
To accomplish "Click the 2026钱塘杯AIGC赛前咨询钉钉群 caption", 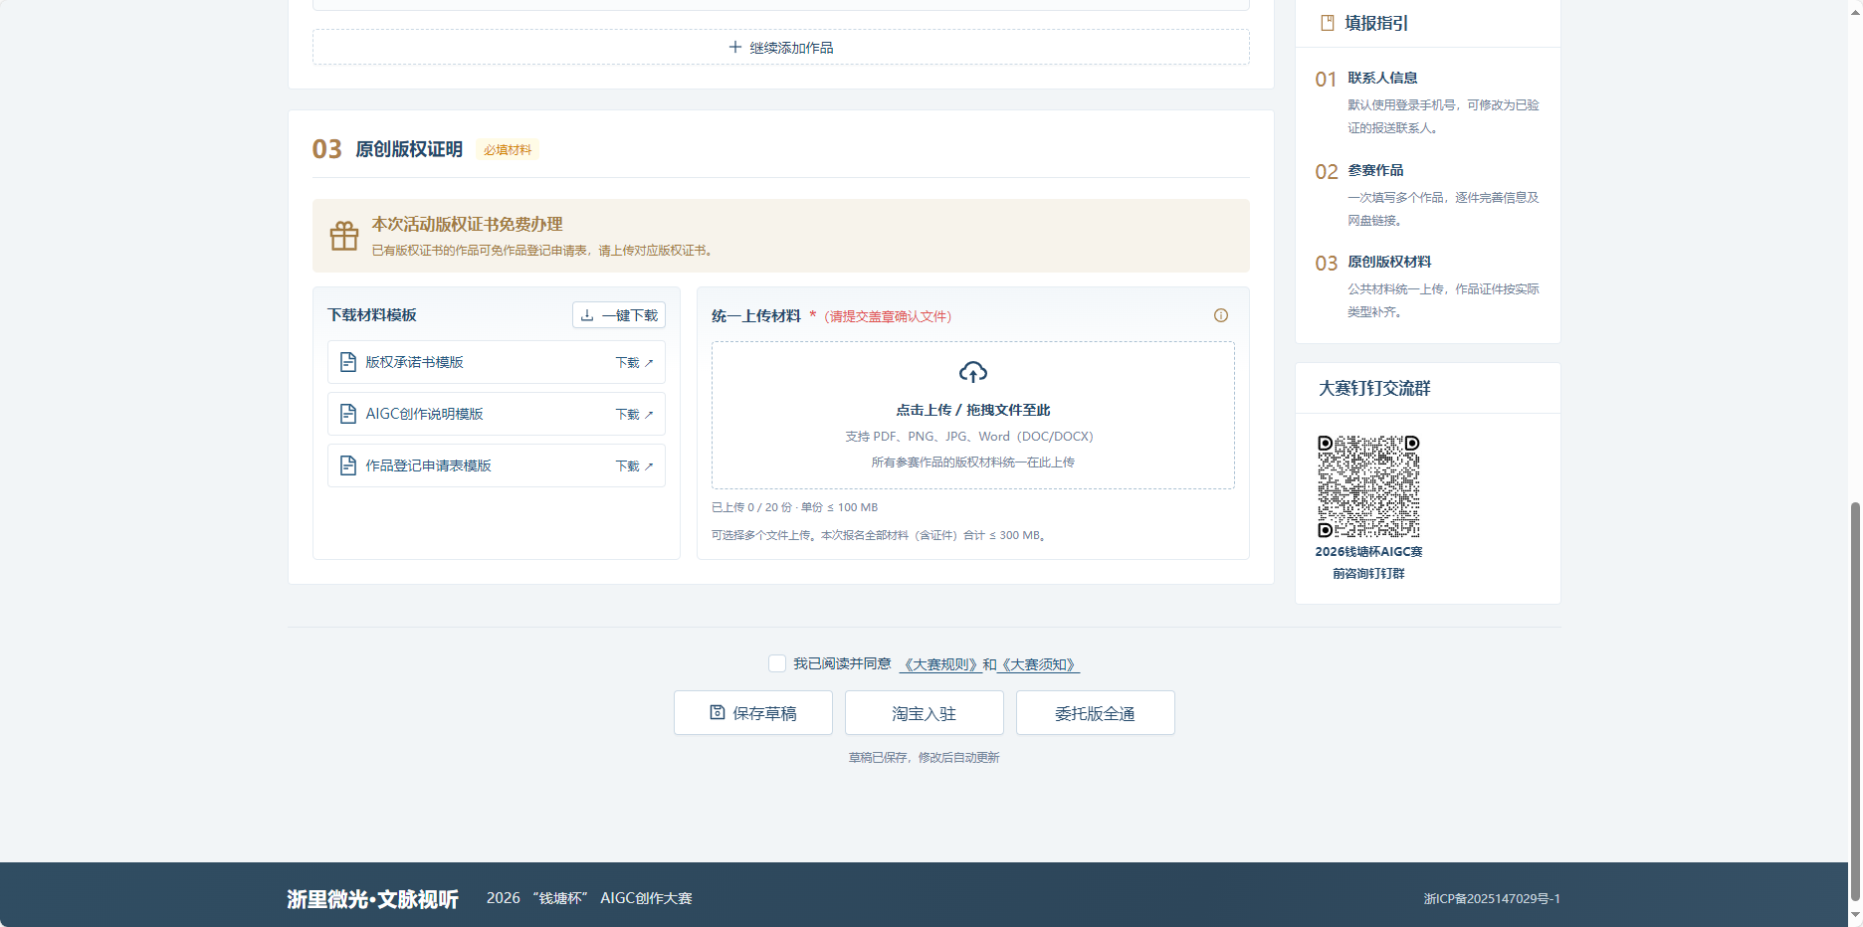I will click(x=1368, y=562).
